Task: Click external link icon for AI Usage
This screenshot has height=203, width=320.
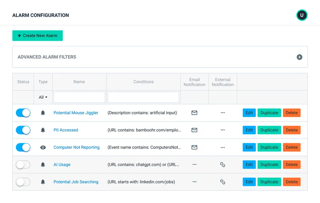Action: pyautogui.click(x=223, y=164)
